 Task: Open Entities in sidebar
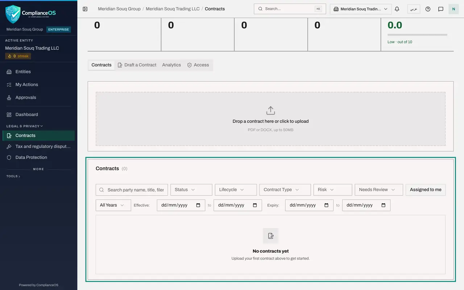pos(38,72)
